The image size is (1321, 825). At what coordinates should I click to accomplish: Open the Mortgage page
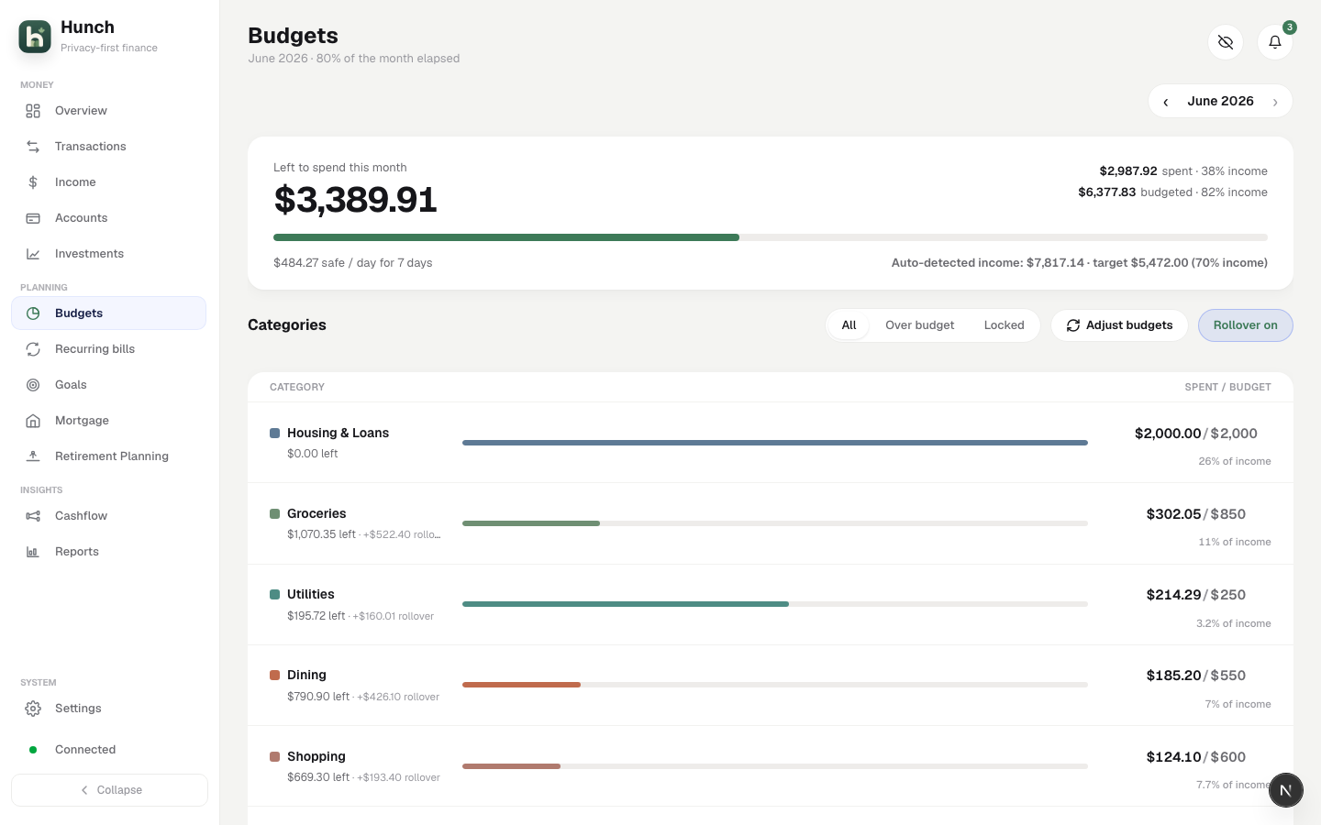coord(108,421)
